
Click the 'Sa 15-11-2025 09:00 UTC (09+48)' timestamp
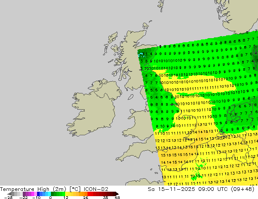pos(201,189)
